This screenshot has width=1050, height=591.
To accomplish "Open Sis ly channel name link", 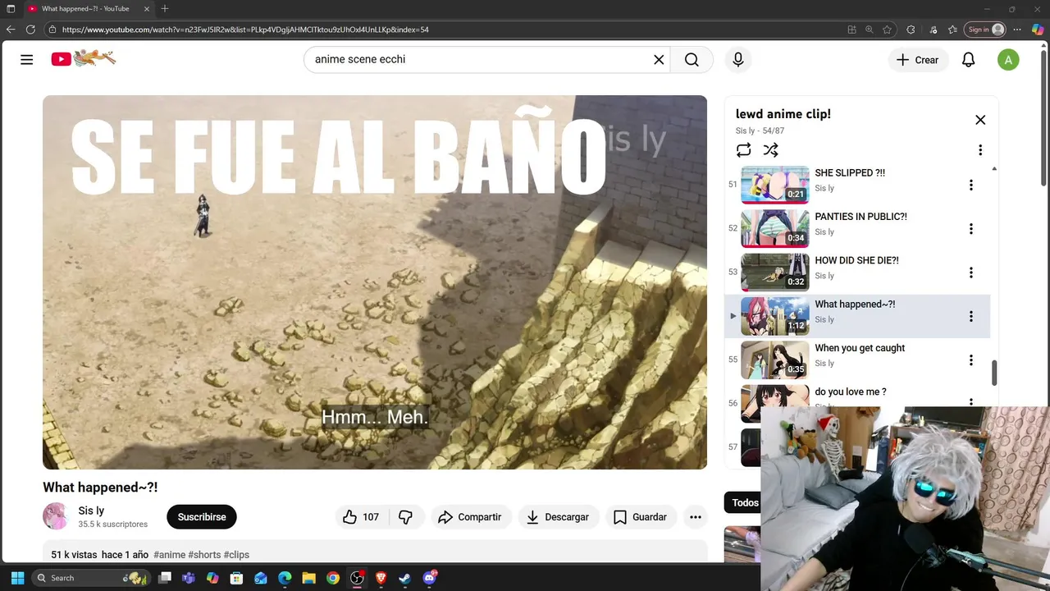I will point(91,511).
